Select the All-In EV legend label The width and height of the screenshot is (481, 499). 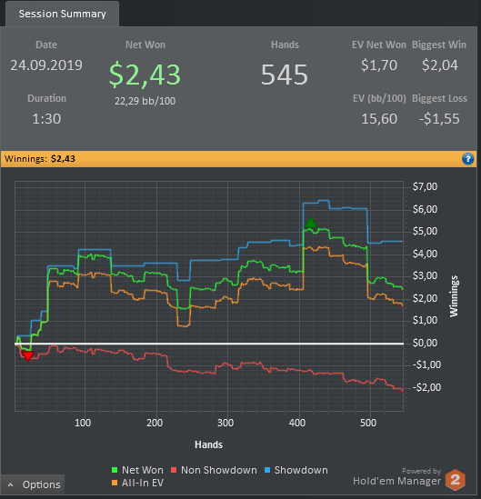(x=142, y=483)
